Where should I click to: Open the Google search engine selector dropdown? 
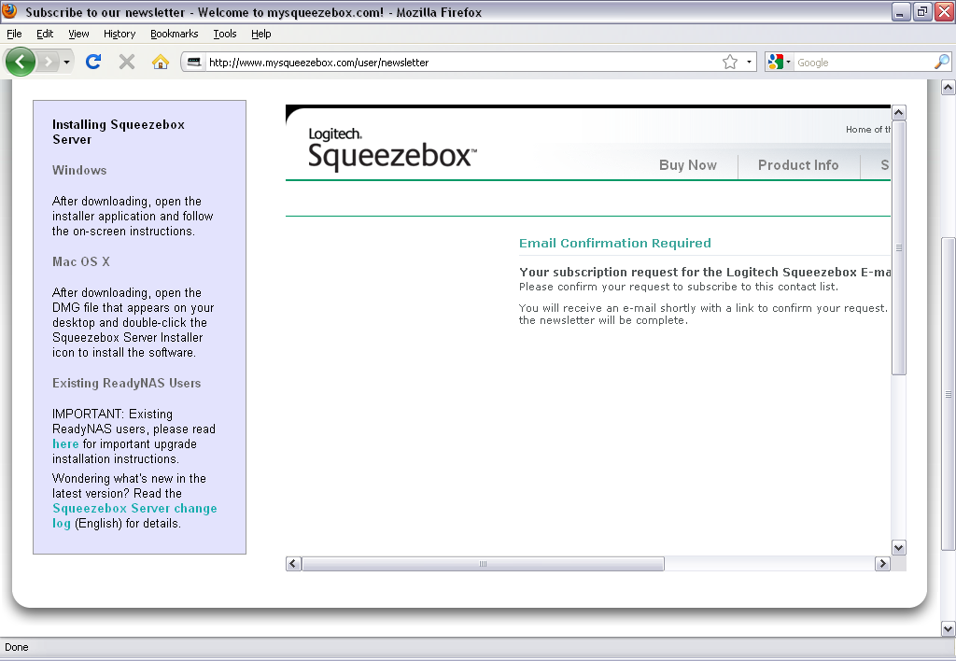[x=779, y=63]
